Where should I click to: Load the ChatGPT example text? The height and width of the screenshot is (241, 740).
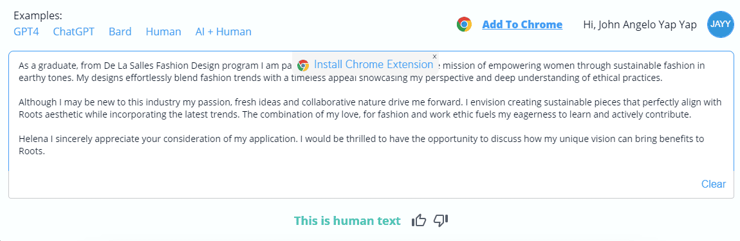click(x=73, y=31)
